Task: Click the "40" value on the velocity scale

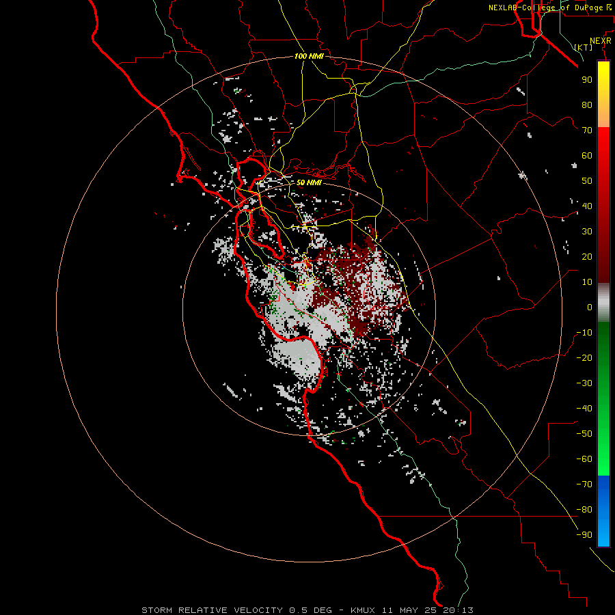Action: [x=587, y=206]
